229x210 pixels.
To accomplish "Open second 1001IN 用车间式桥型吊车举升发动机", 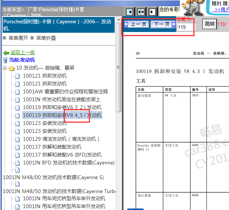I will click(x=64, y=207).
